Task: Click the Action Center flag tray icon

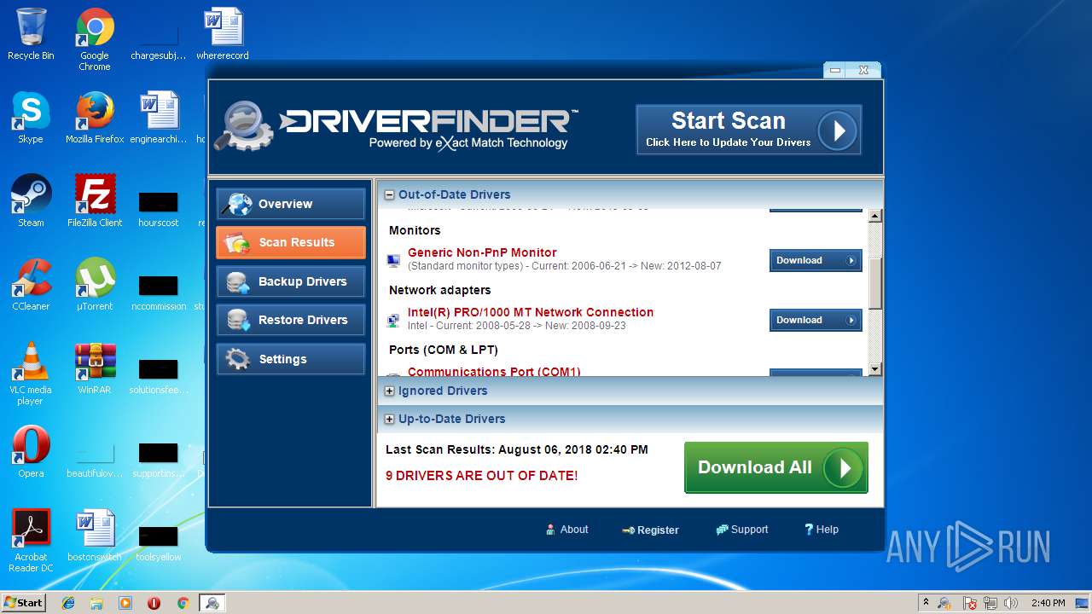Action: [969, 603]
